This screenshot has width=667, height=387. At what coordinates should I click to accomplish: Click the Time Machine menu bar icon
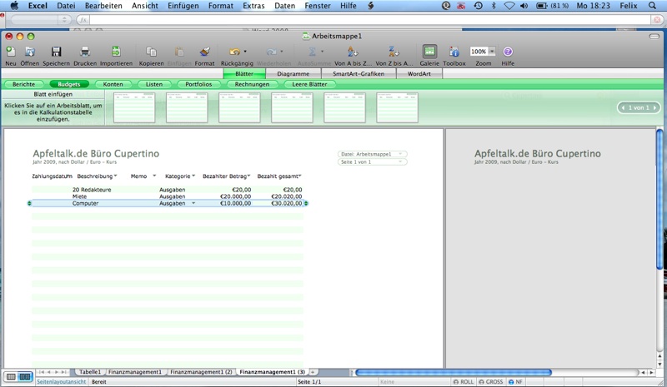pos(478,6)
